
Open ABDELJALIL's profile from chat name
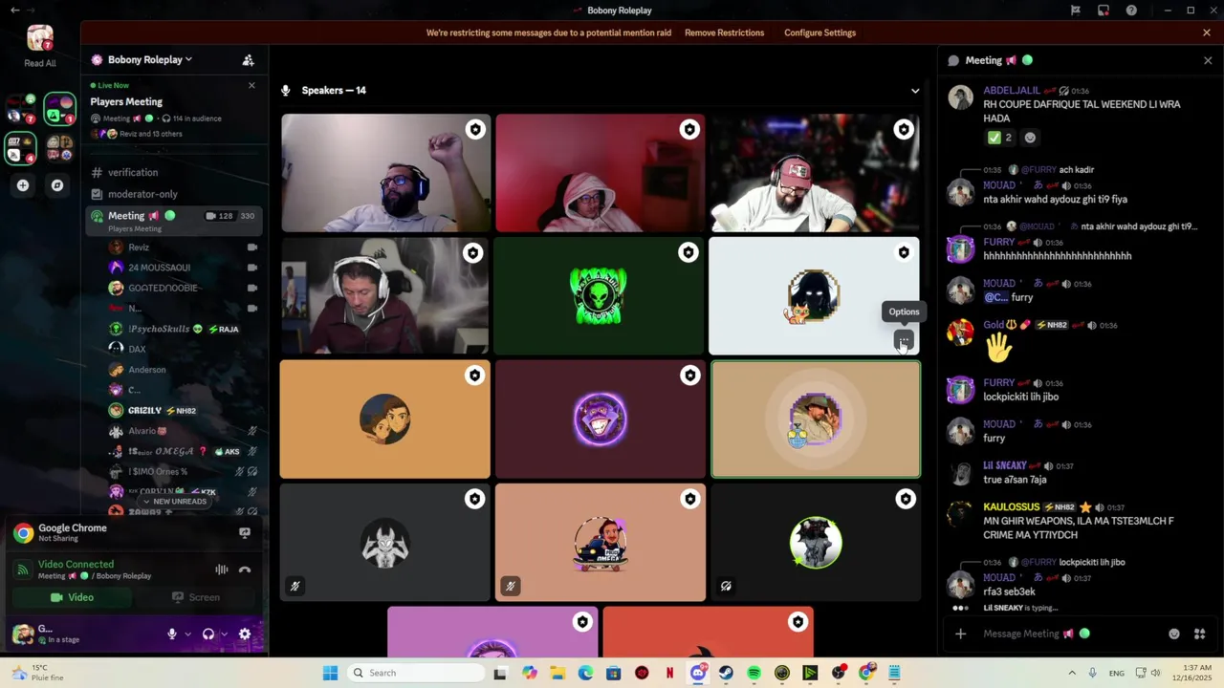point(1012,91)
